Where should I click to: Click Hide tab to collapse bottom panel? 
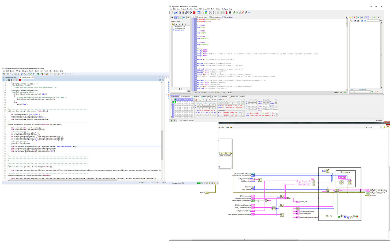pyautogui.click(x=243, y=97)
